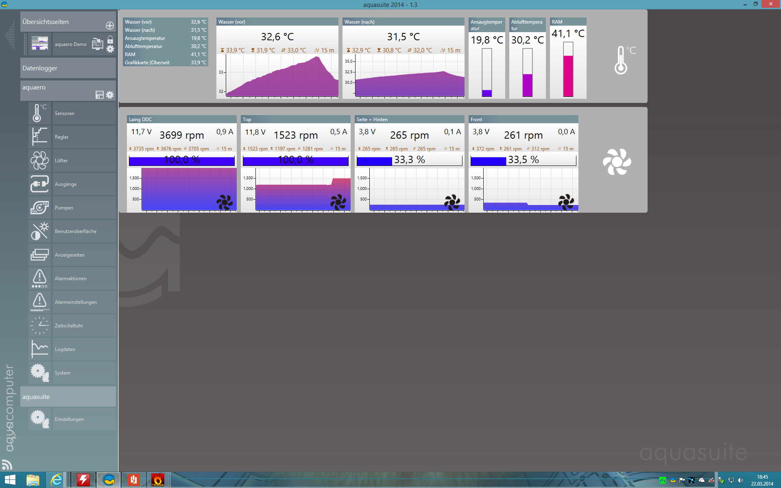781x488 pixels.
Task: Select the Pumpen pump icon
Action: [x=40, y=207]
